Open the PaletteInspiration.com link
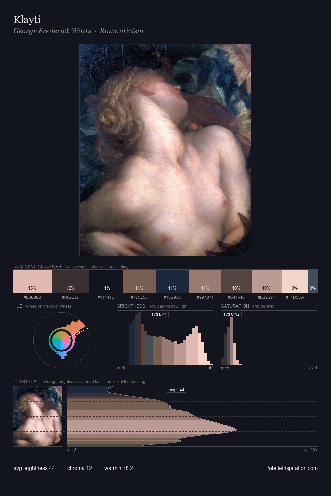This screenshot has width=331, height=496. click(x=292, y=468)
